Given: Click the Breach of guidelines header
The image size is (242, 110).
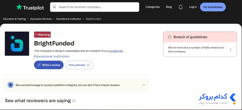Looking at the screenshot, I should point(200,37).
